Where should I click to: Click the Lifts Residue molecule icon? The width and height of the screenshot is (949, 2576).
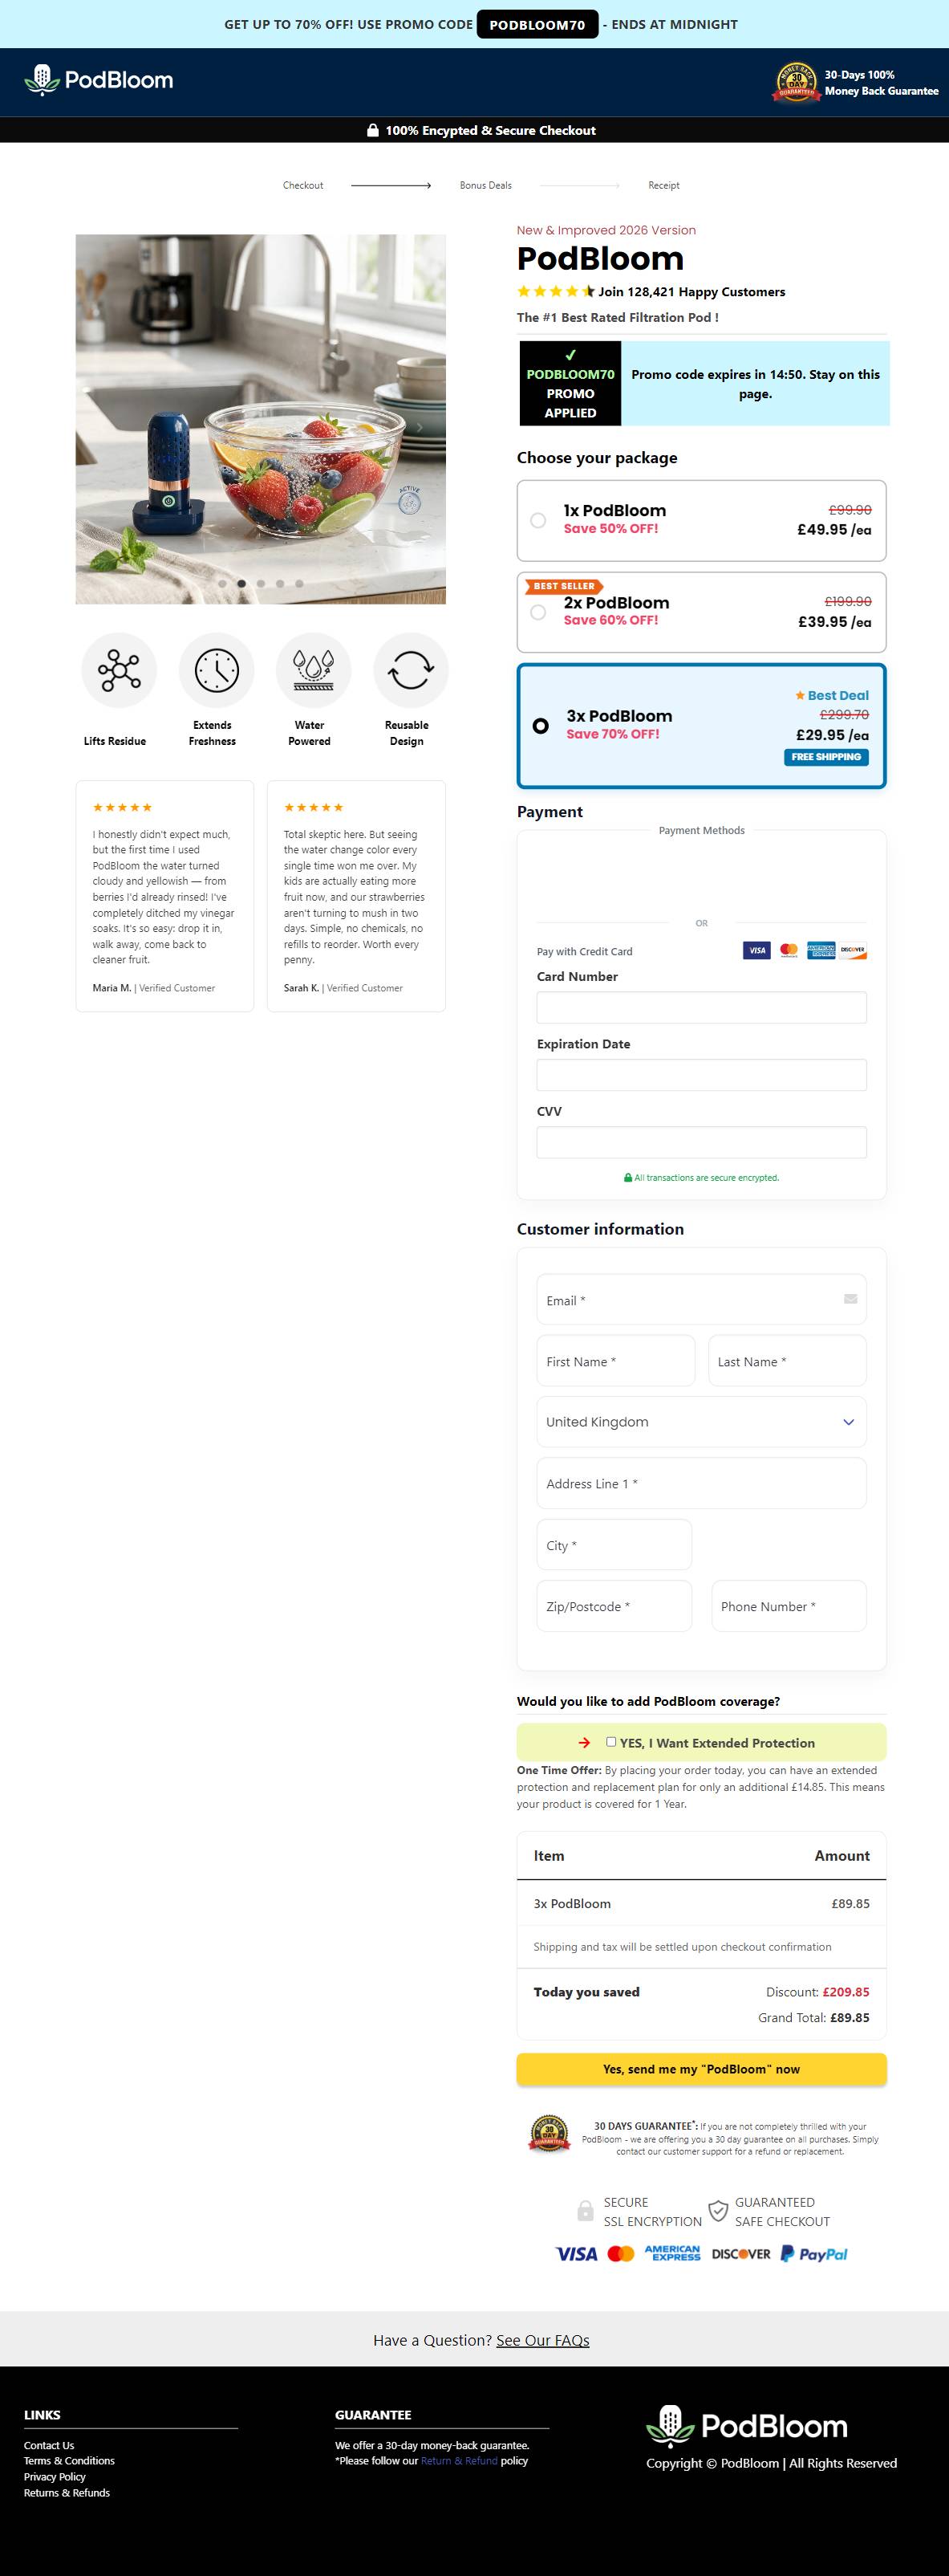(x=119, y=670)
